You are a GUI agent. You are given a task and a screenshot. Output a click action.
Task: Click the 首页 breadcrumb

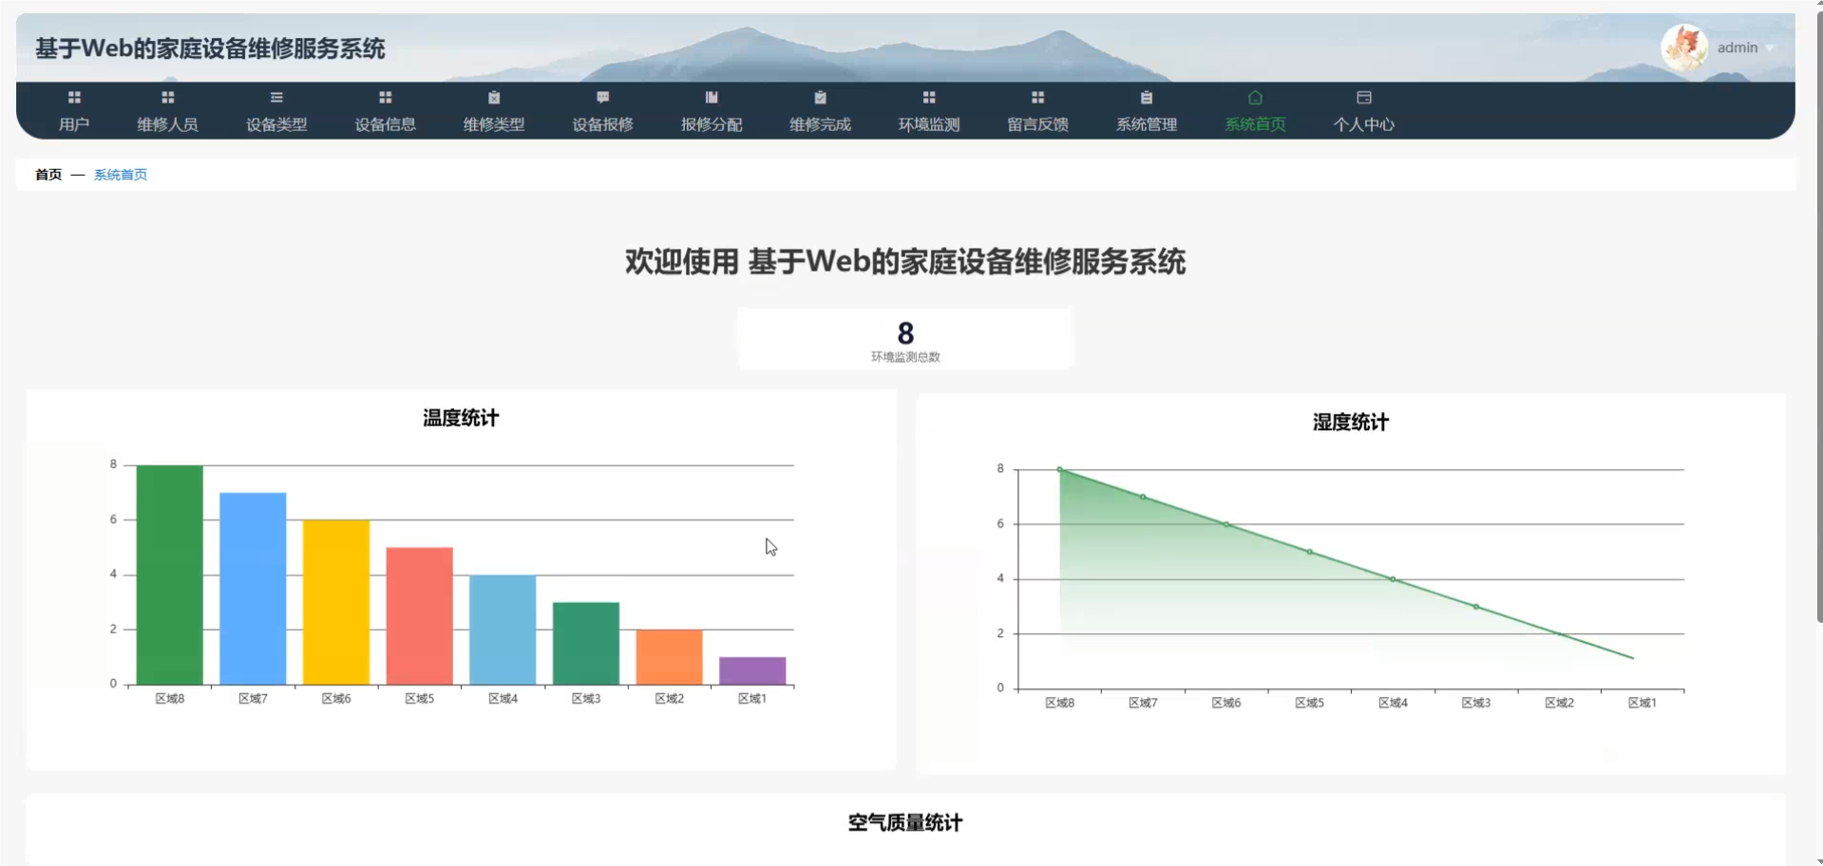(x=48, y=175)
